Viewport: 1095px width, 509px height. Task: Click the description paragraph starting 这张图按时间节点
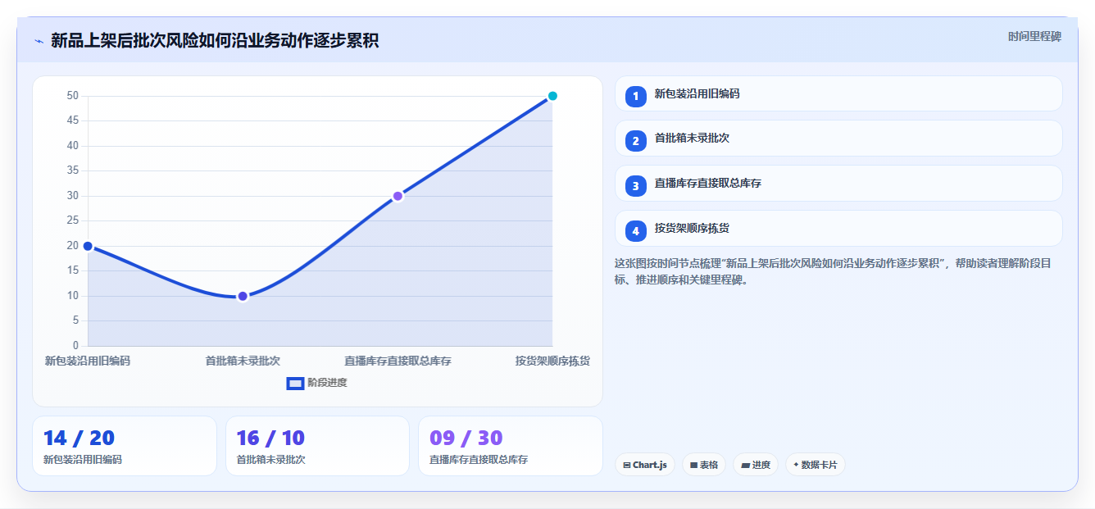834,271
